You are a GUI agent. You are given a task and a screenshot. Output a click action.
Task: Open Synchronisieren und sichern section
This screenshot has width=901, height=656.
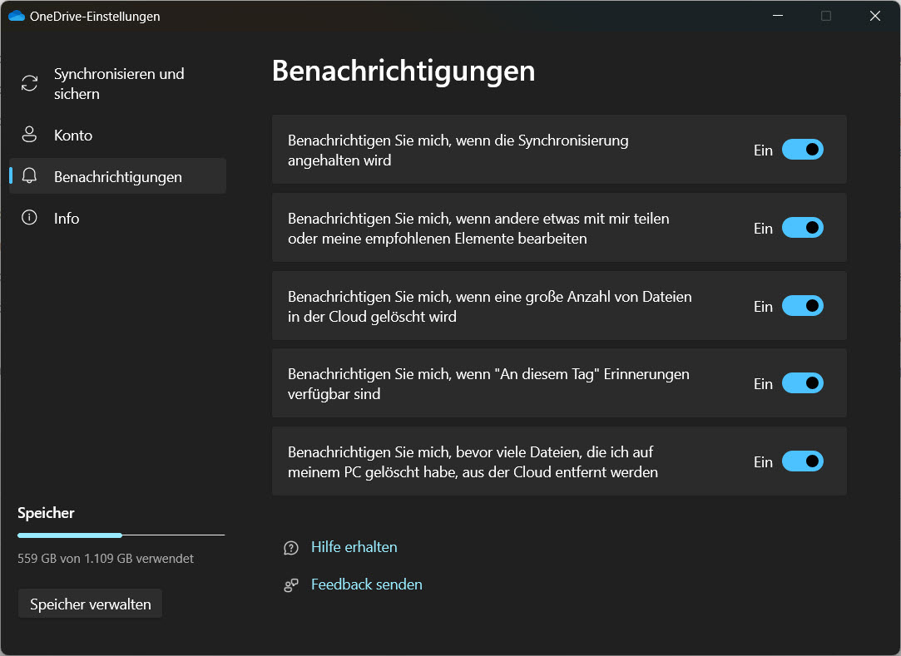119,83
